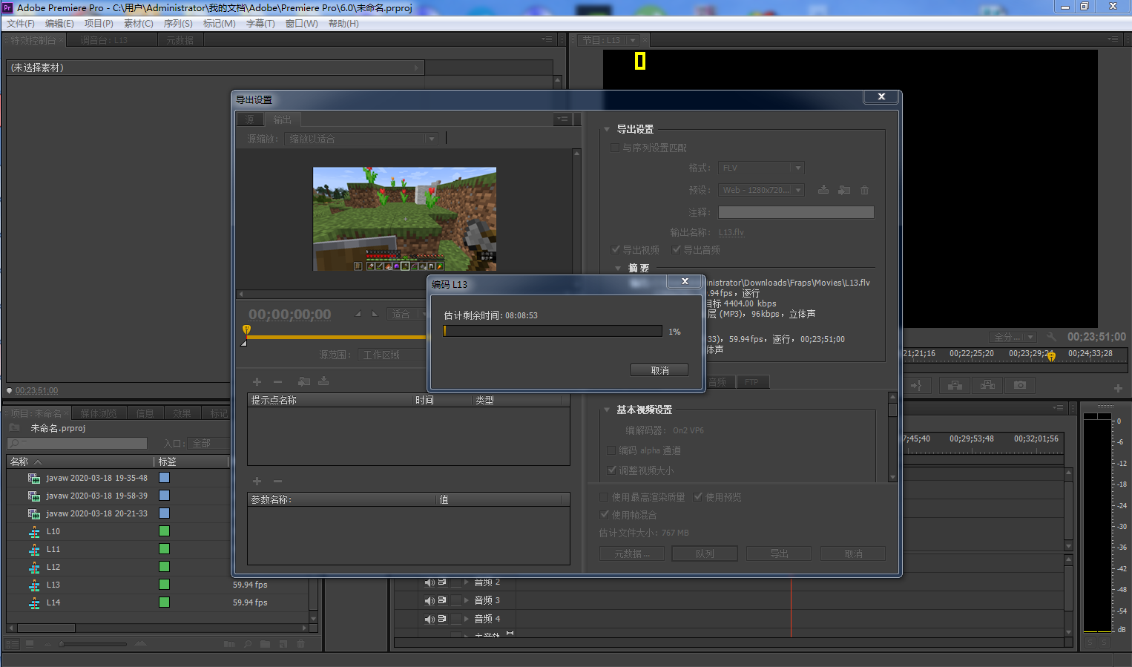The width and height of the screenshot is (1132, 667).
Task: Toggle the 导出视频 checkbox
Action: [x=615, y=249]
